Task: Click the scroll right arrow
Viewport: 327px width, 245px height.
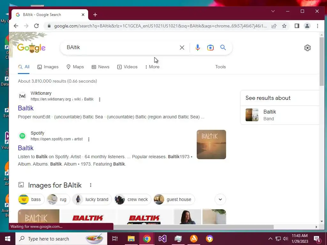Action: point(316,227)
